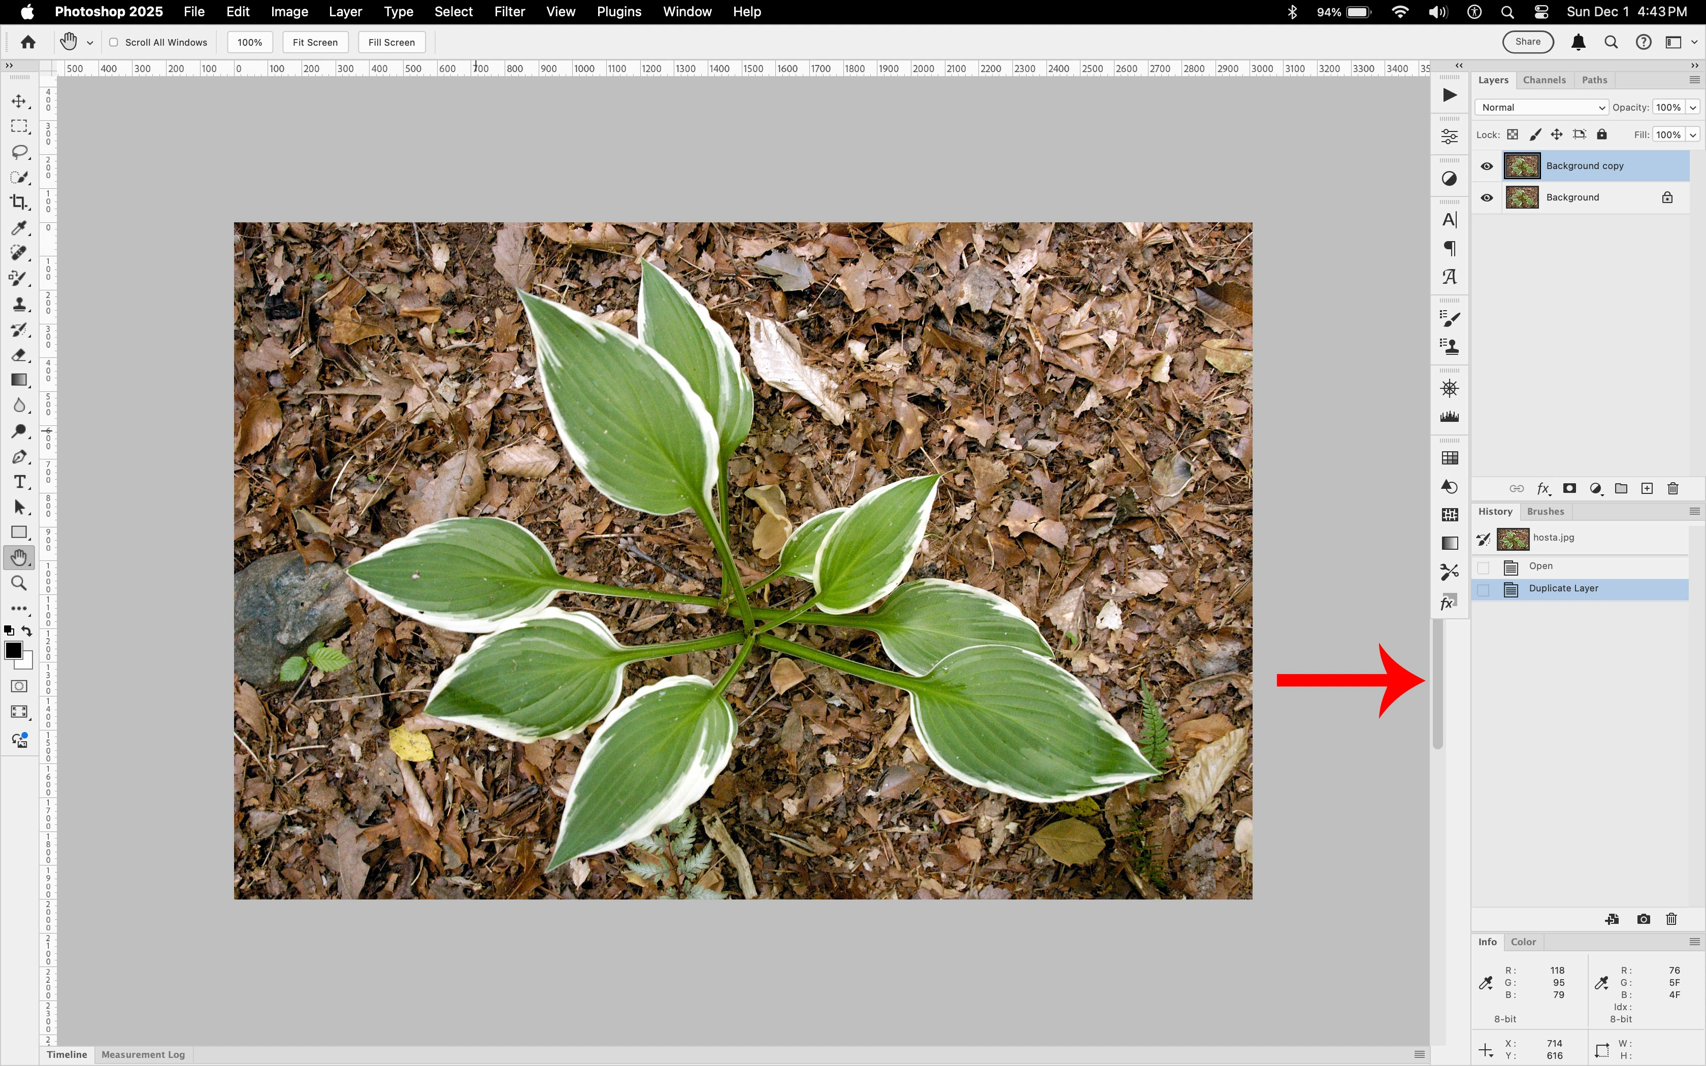This screenshot has width=1706, height=1066.
Task: Toggle visibility of the Background layer
Action: pyautogui.click(x=1487, y=198)
